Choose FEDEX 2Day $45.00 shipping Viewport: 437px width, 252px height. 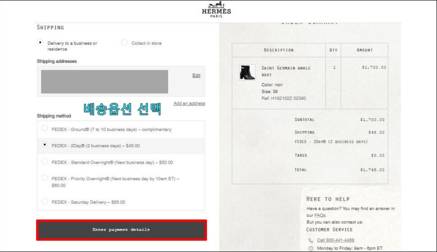pos(45,145)
